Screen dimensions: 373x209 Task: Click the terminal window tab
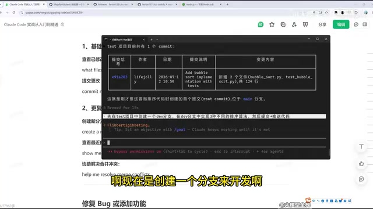click(125, 39)
